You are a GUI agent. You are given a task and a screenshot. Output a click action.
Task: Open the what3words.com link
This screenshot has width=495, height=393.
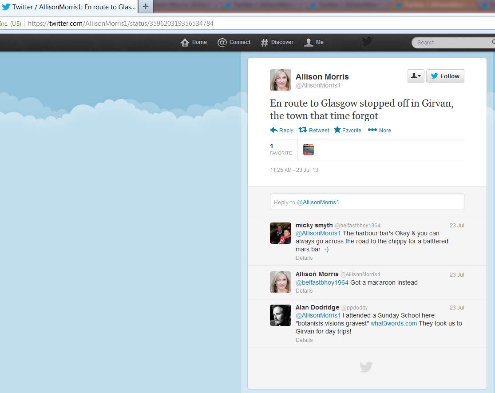pyautogui.click(x=394, y=323)
